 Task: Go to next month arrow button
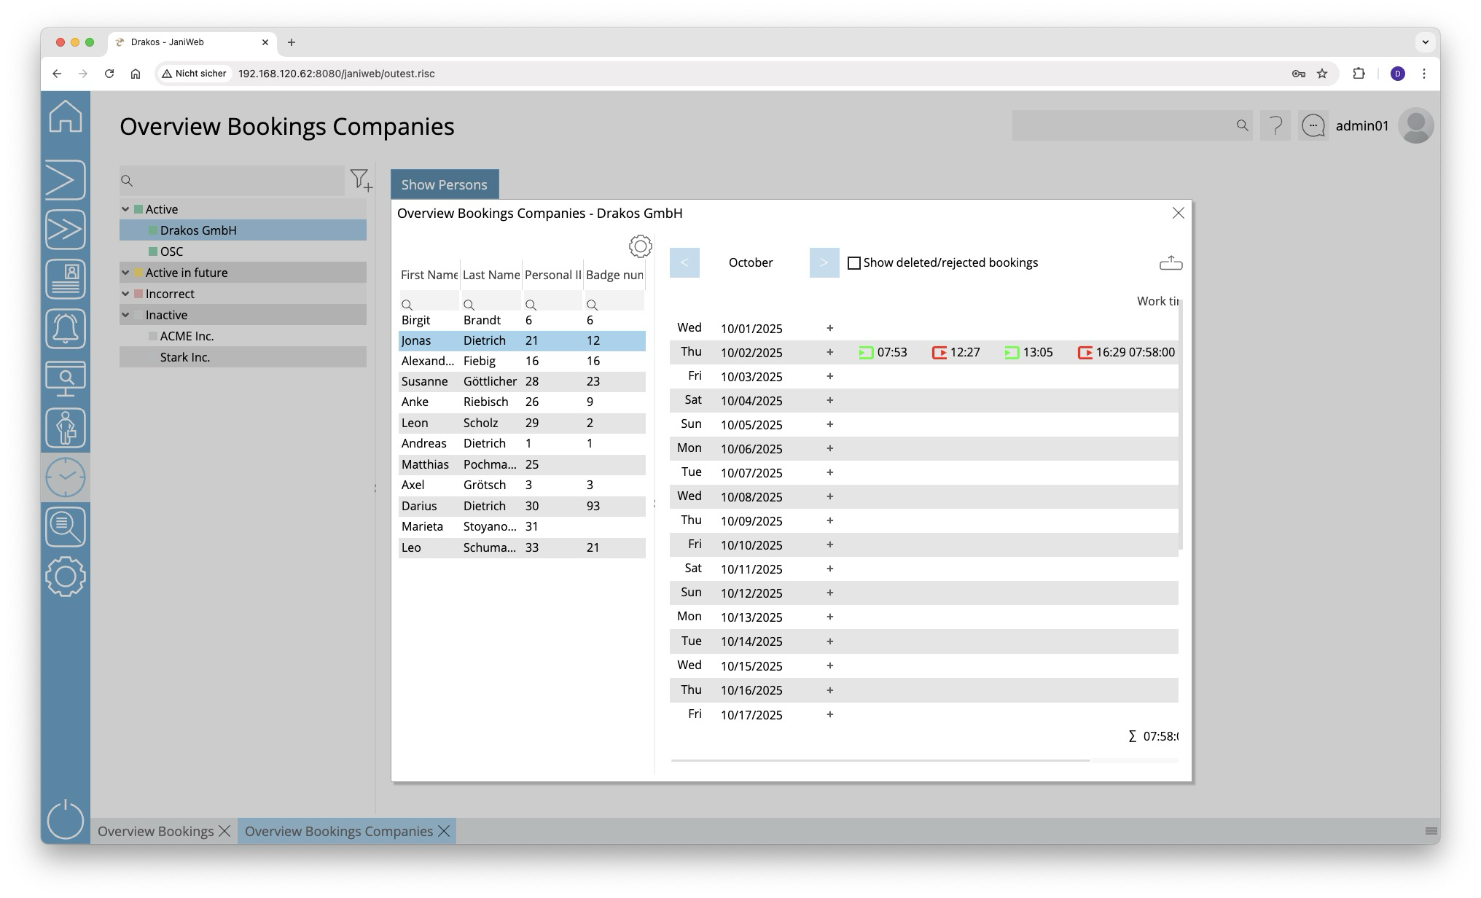point(824,263)
